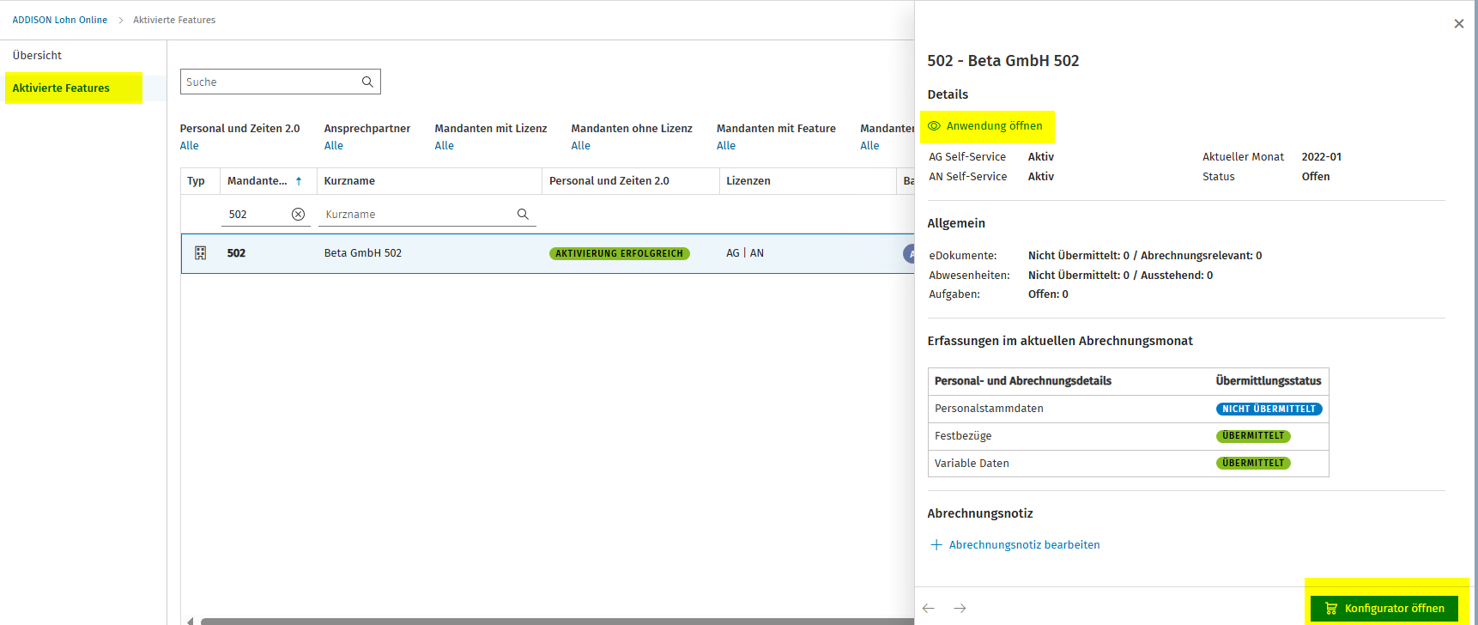Click the Aktivierte Features breadcrumb text
The image size is (1478, 625).
[x=174, y=20]
